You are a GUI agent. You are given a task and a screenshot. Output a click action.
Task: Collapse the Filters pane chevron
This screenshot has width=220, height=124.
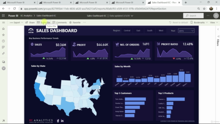[x=218, y=29]
